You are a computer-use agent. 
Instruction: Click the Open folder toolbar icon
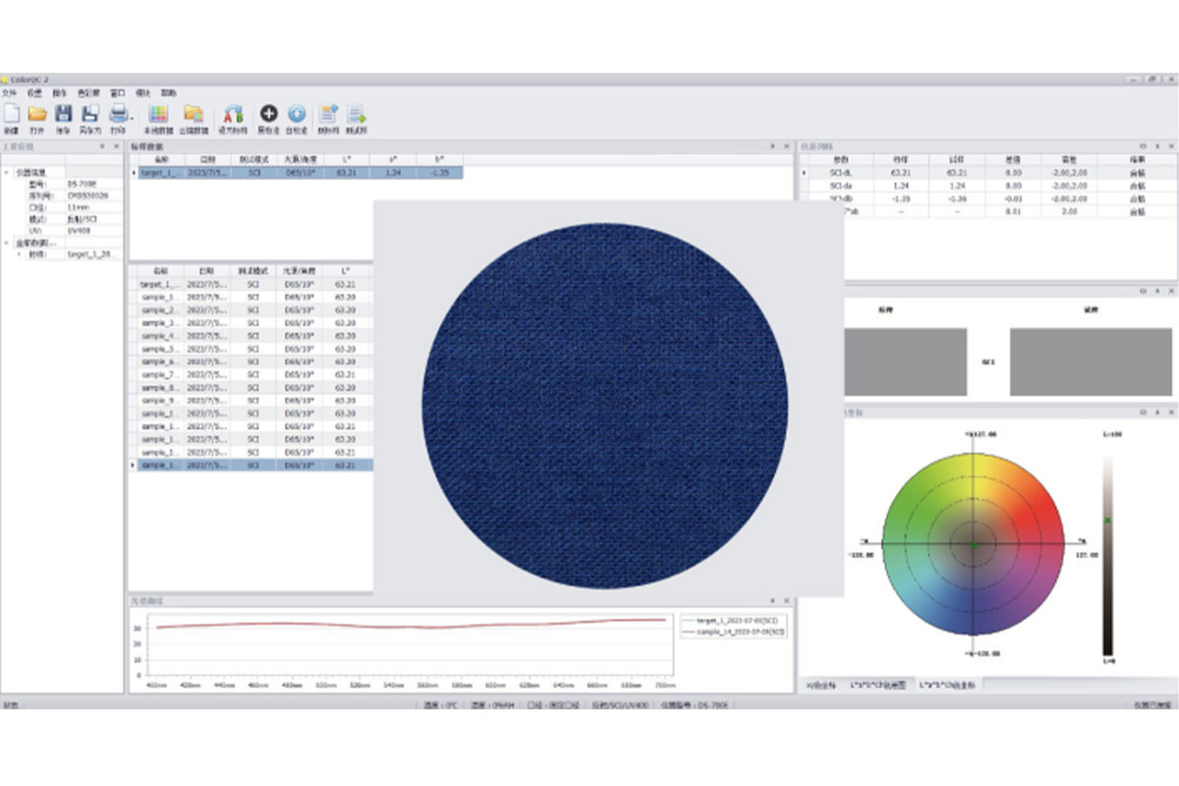tap(37, 114)
